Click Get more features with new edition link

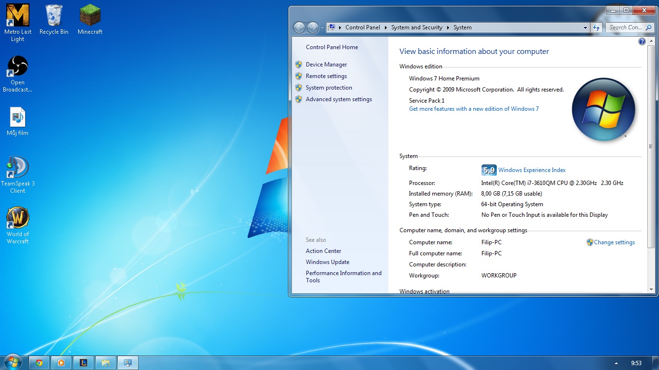(474, 109)
